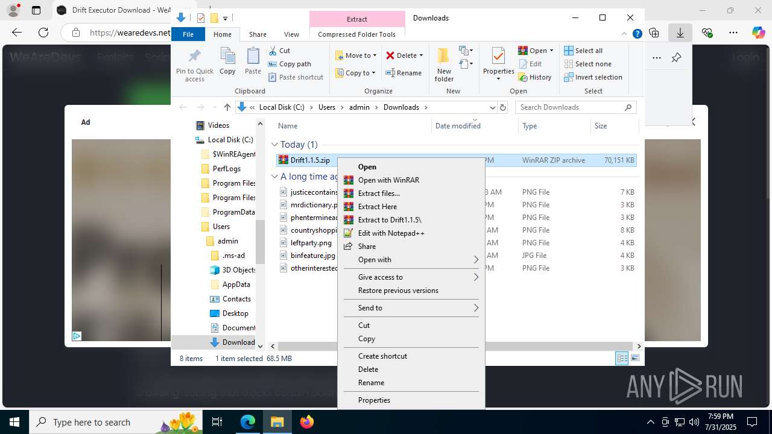This screenshot has width=772, height=434.
Task: Select Extract files... in context menu
Action: [x=411, y=193]
